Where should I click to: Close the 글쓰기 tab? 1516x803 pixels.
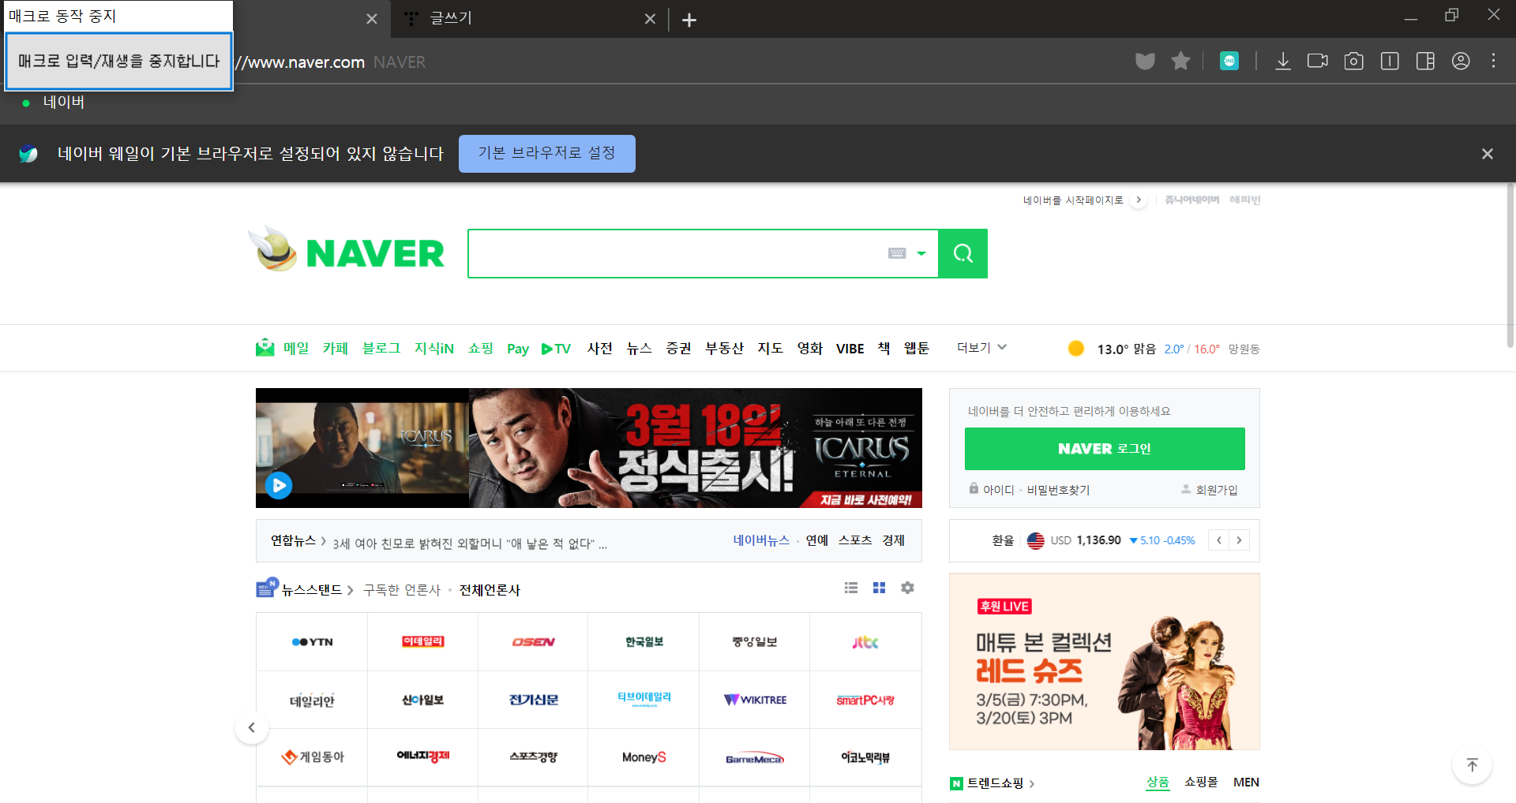[x=650, y=19]
